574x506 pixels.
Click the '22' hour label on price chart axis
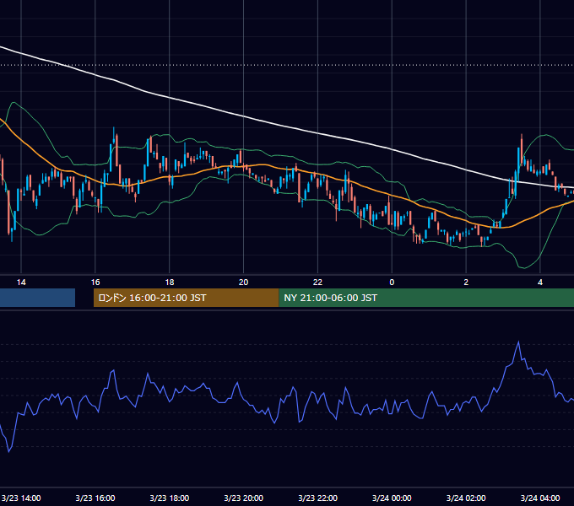(317, 283)
